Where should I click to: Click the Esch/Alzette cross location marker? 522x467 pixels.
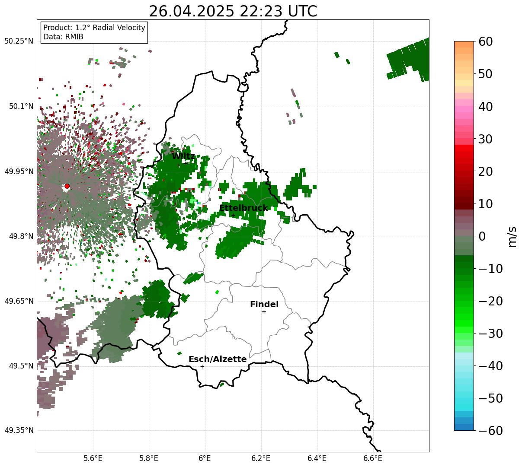pos(202,366)
